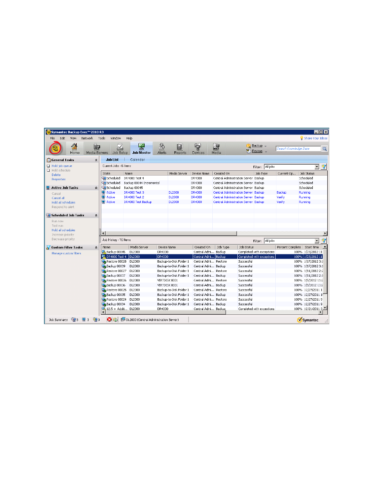Collapse the Custom Filter Tasks section
Viewport: 373px width, 484px height.
[96, 247]
